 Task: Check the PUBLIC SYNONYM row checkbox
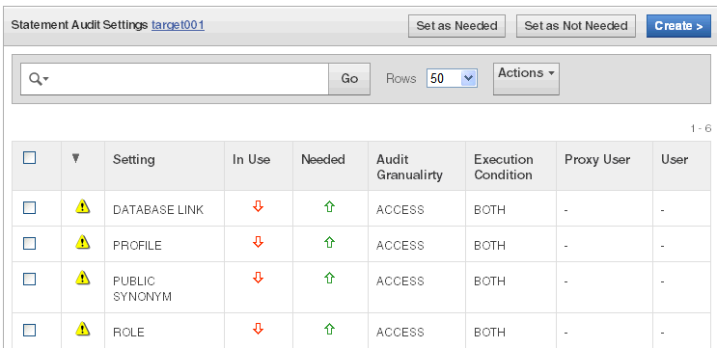point(30,279)
